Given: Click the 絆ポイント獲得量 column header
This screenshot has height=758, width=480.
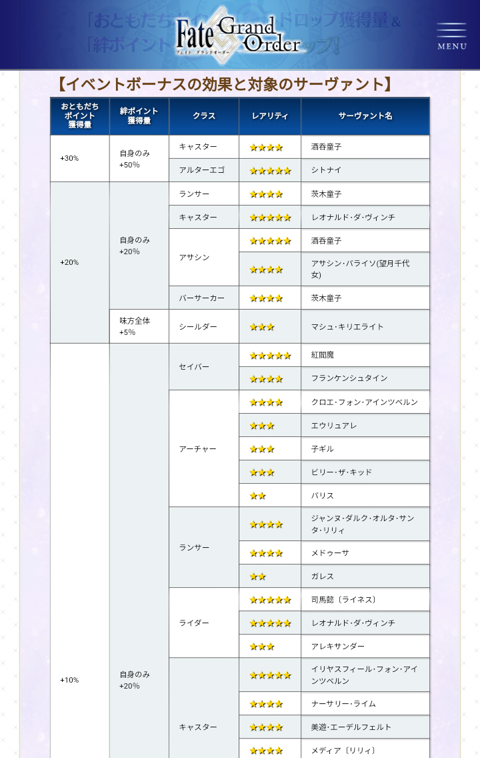Looking at the screenshot, I should tap(139, 116).
